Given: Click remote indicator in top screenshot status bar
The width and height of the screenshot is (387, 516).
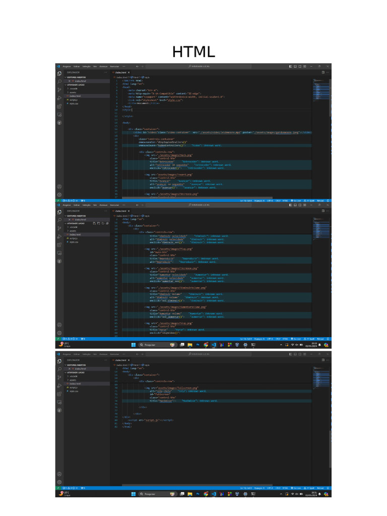Looking at the screenshot, I should (58, 201).
